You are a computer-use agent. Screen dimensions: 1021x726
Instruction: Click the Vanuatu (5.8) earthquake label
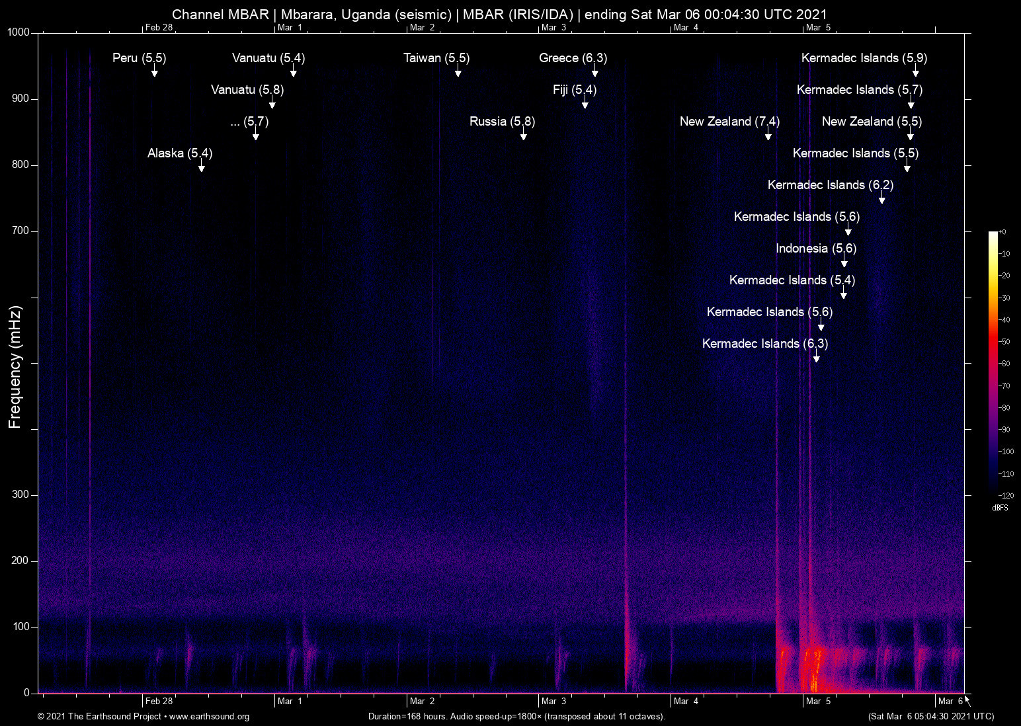click(247, 90)
